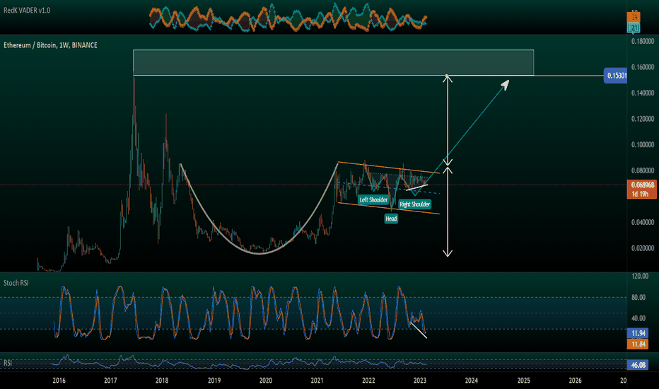Click the 2026 label on the time axis
The image size is (659, 389).
pyautogui.click(x=575, y=381)
